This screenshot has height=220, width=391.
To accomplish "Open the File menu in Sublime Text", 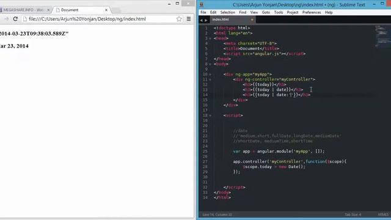I will (203, 12).
